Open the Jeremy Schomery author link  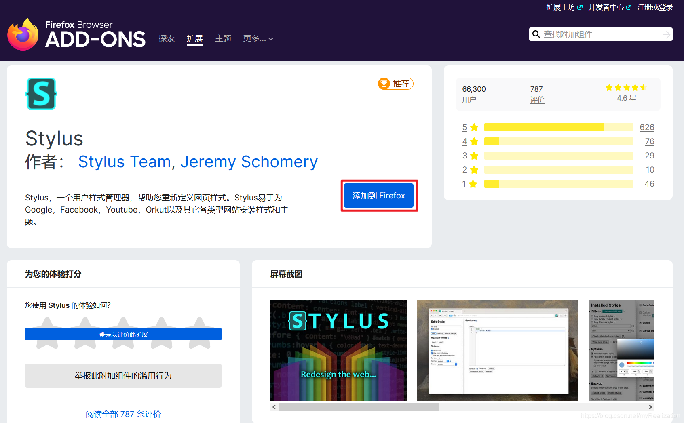click(x=249, y=162)
